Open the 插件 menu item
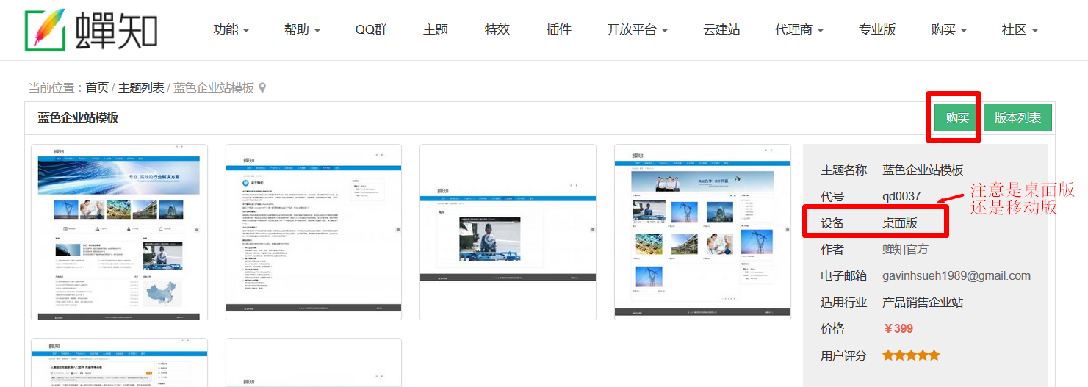Image resolution: width=1088 pixels, height=387 pixels. click(x=559, y=30)
